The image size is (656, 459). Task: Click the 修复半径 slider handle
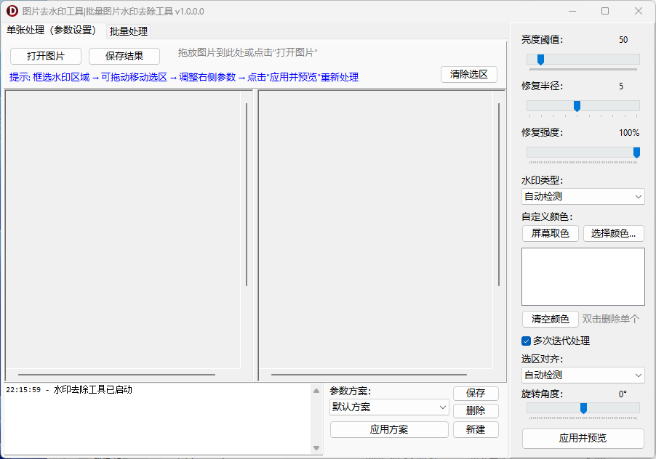click(577, 106)
